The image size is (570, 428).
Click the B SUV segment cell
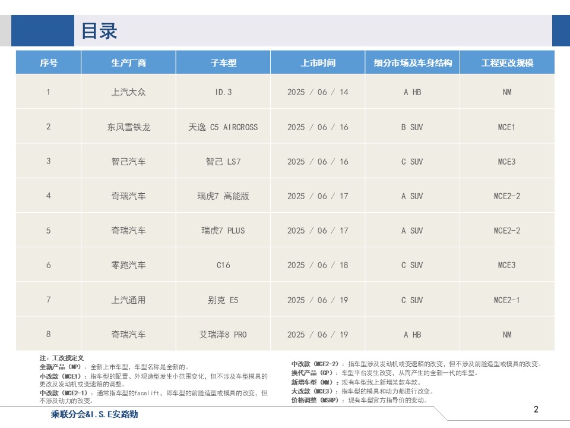(413, 127)
